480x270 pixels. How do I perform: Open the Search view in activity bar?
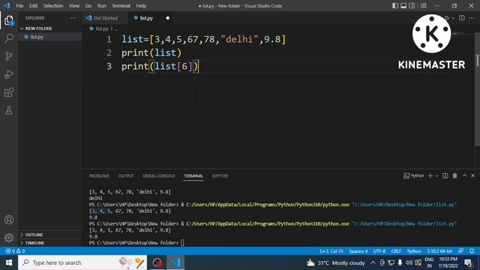click(9, 38)
